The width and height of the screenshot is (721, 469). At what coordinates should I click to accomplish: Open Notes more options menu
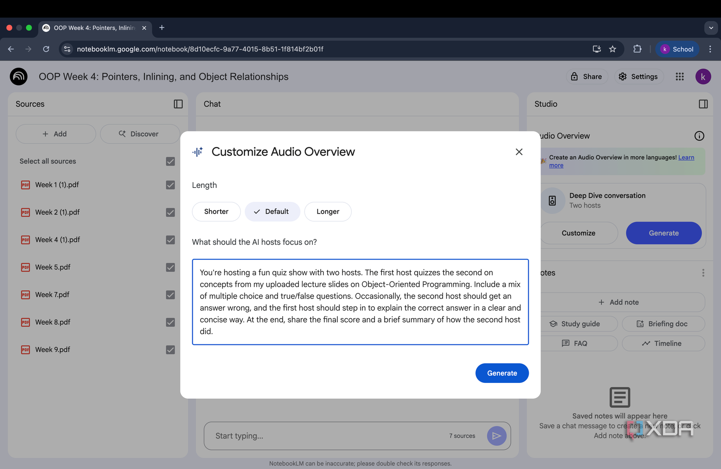point(703,273)
